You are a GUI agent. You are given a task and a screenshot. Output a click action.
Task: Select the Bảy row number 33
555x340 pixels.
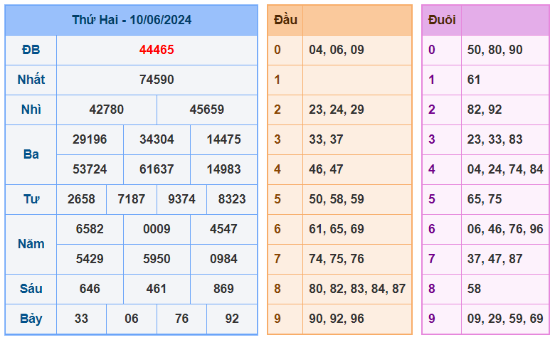(x=81, y=319)
